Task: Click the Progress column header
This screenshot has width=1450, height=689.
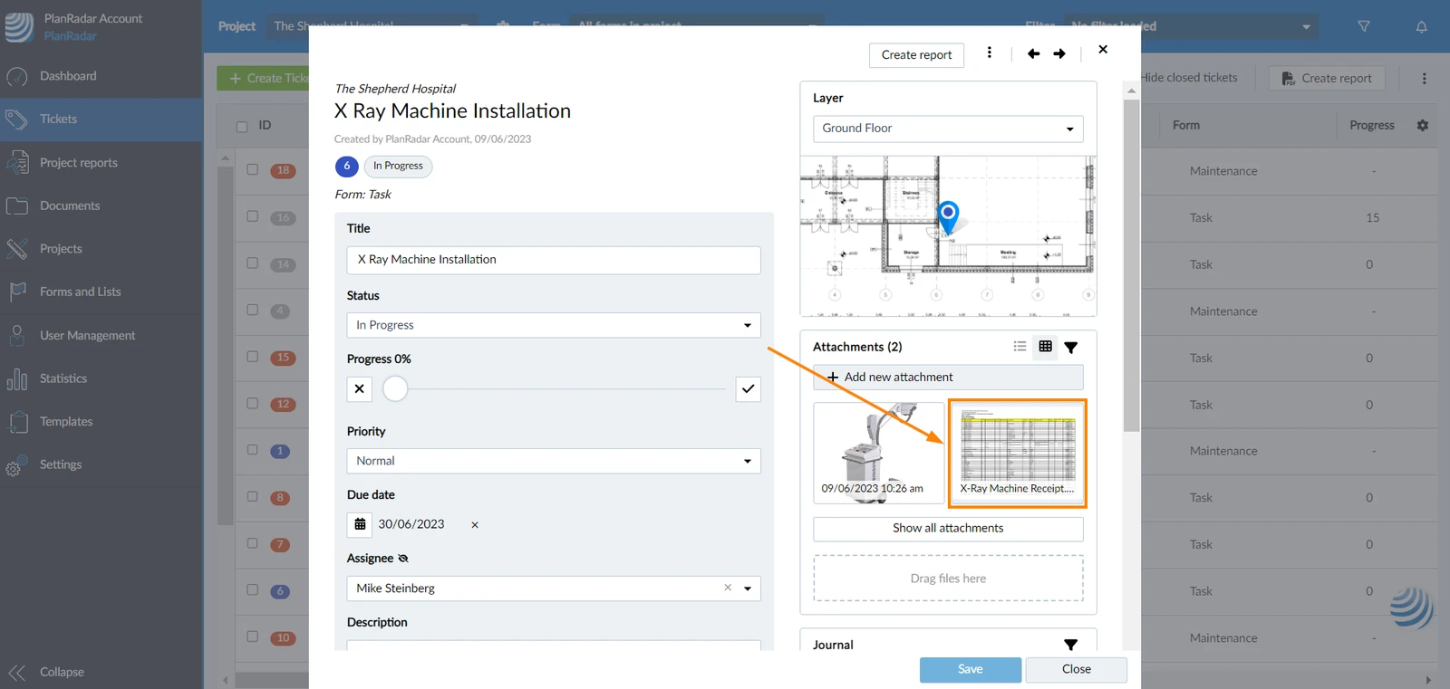Action: click(1372, 126)
